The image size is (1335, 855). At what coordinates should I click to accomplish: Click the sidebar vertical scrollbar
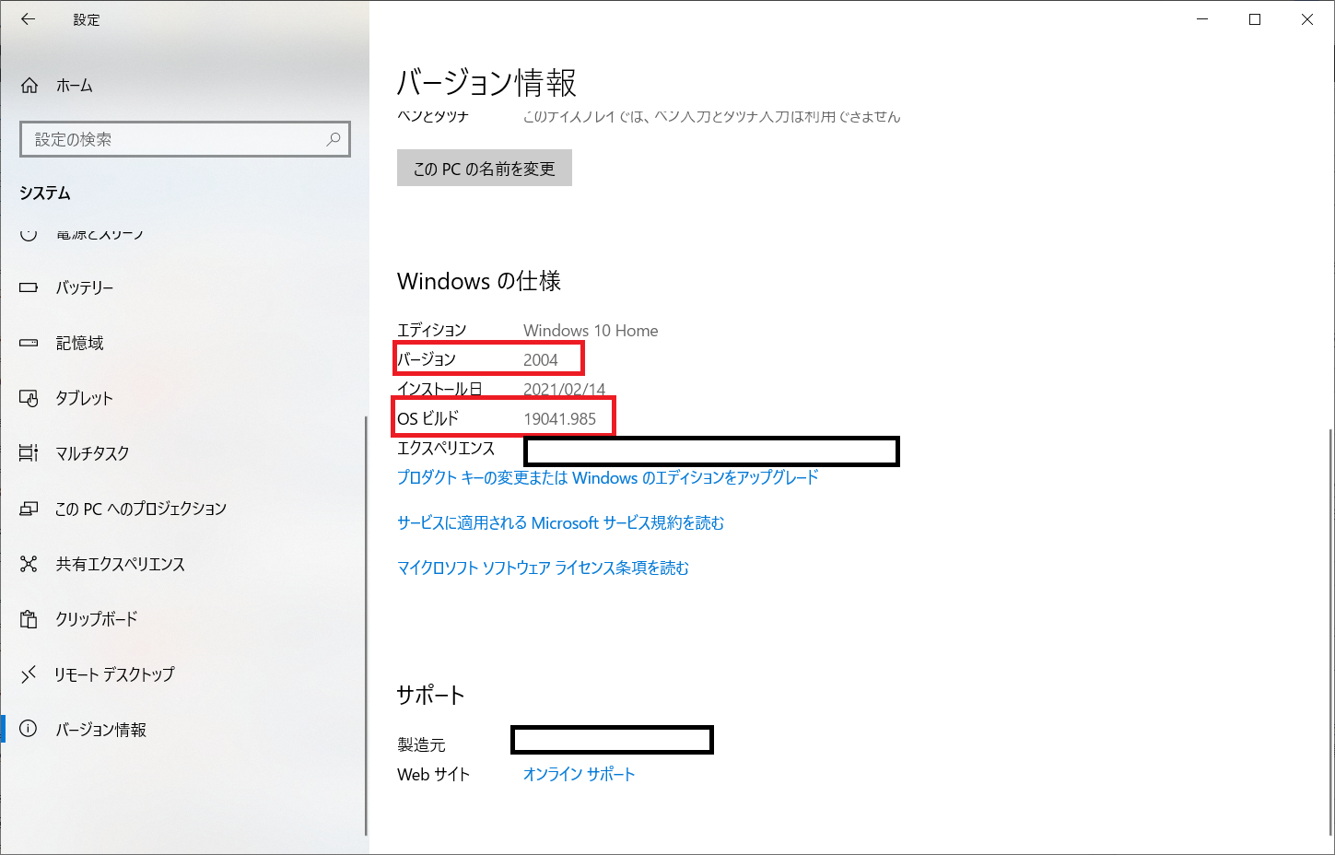(367, 625)
